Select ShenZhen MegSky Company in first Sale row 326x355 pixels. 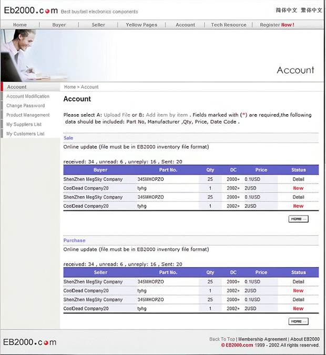pyautogui.click(x=93, y=179)
